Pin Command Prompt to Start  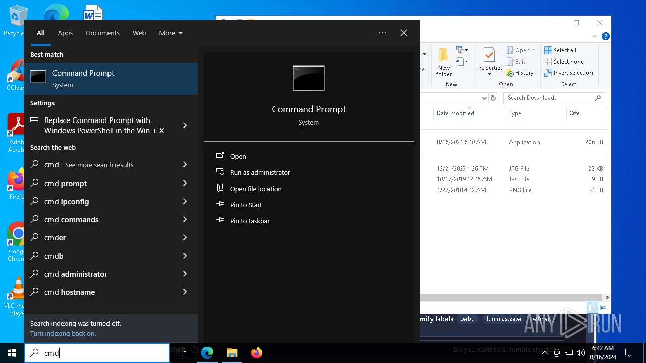246,205
